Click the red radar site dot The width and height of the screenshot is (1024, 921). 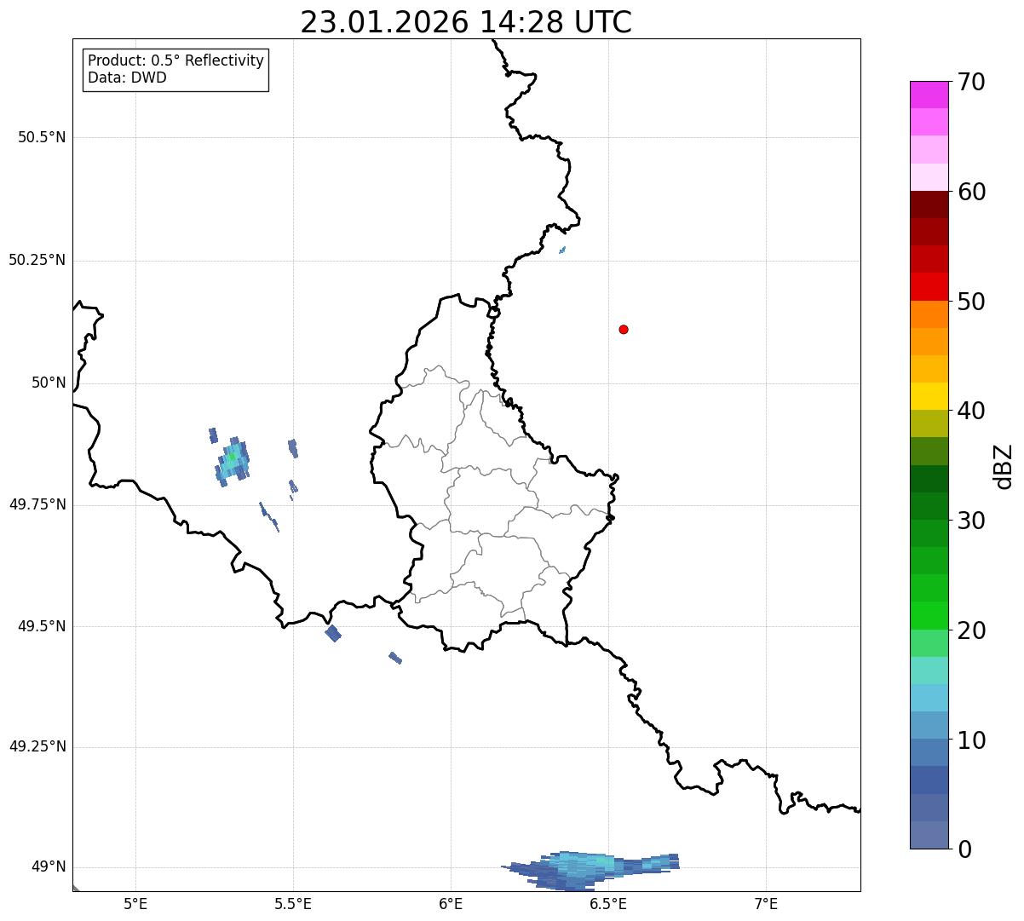(x=624, y=329)
